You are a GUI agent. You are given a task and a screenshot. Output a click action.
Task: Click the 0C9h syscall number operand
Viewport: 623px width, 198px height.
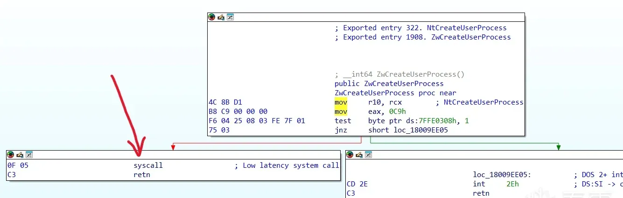[x=398, y=112]
